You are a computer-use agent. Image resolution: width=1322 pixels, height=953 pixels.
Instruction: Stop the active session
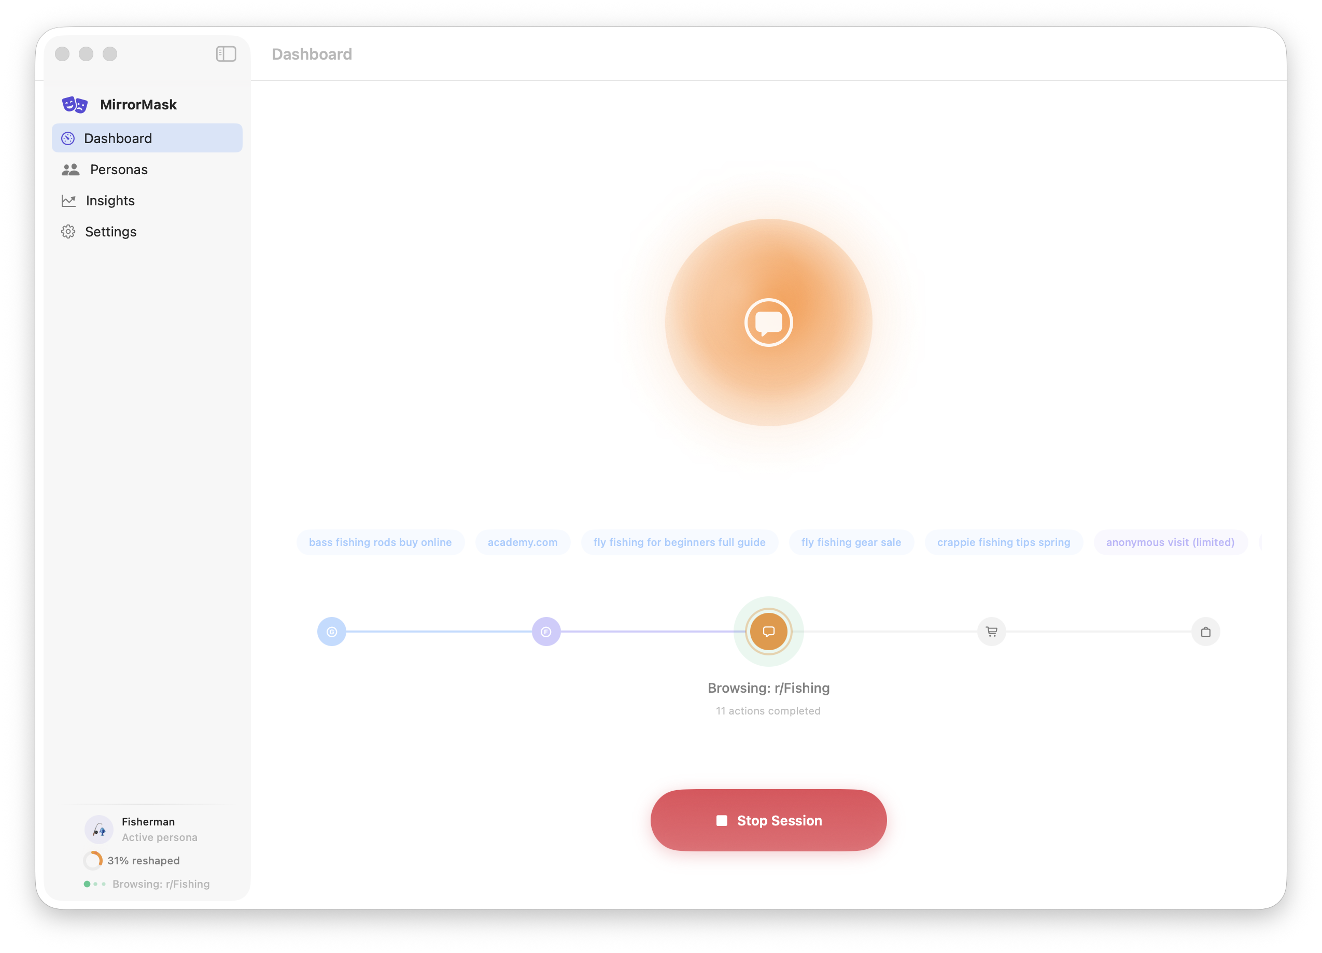(768, 820)
